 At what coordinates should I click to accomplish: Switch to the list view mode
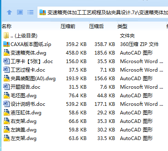31,12
